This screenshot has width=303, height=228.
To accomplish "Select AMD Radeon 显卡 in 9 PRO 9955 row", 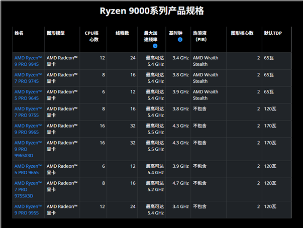I will click(62, 209).
